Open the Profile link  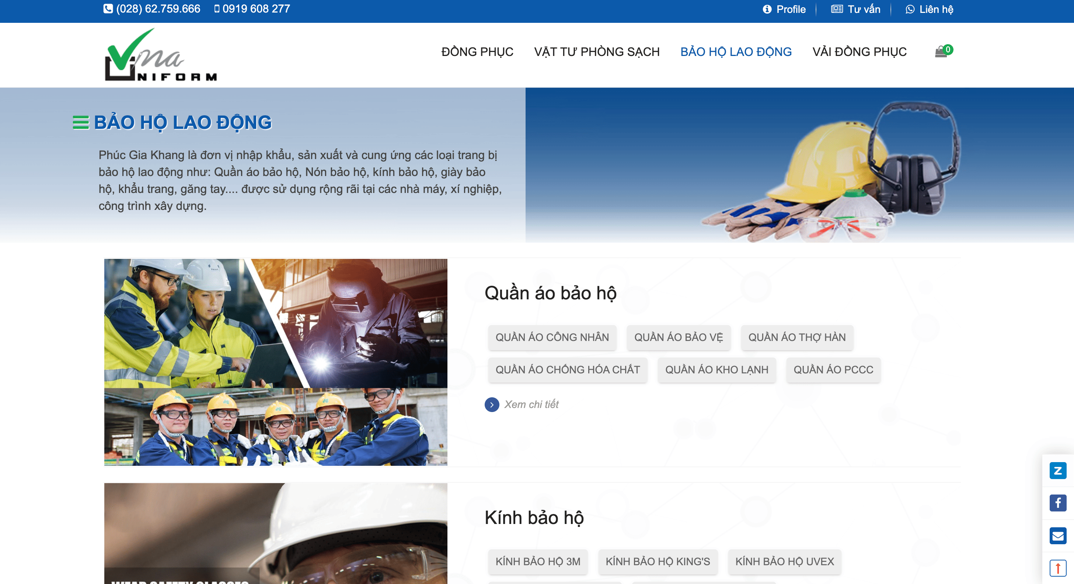click(791, 9)
